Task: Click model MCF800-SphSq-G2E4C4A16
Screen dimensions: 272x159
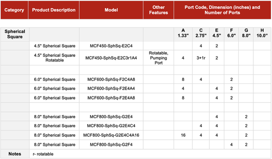Action: click(111, 135)
